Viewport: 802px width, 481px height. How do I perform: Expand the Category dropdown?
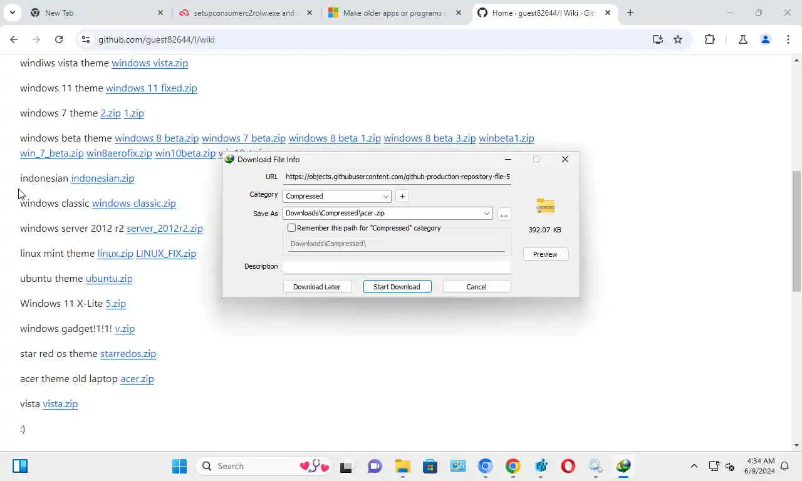[x=385, y=196]
